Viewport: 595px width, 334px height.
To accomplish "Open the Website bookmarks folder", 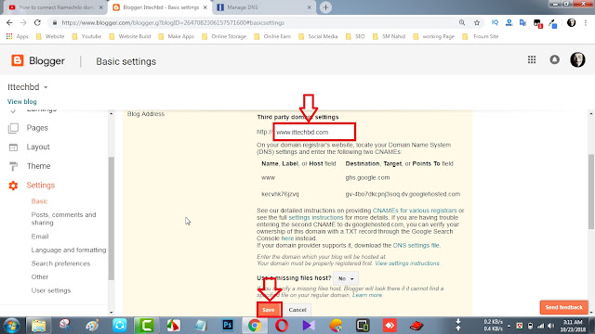I will (50, 36).
